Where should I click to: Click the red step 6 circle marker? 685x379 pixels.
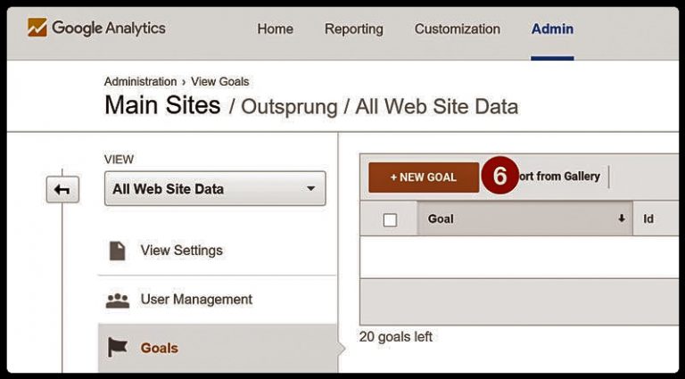click(x=499, y=177)
